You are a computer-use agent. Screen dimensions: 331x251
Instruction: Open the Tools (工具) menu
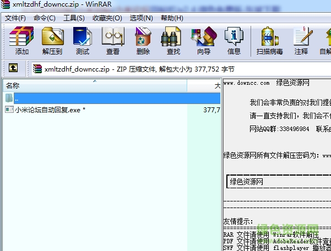pyautogui.click(x=74, y=18)
